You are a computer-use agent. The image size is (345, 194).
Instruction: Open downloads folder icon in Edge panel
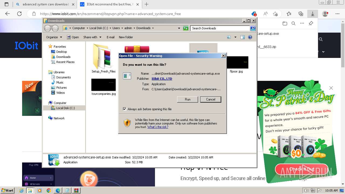pos(285,23)
